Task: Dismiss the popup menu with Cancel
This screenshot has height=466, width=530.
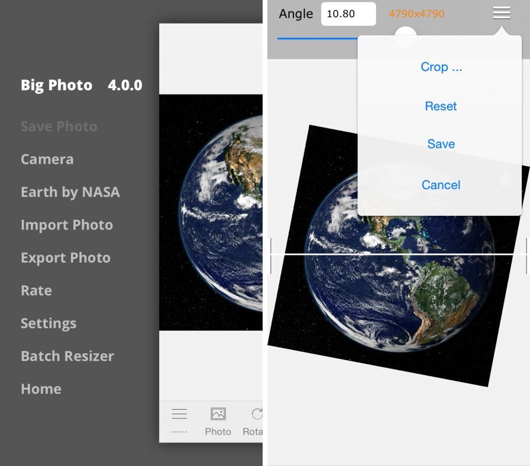Action: [441, 185]
